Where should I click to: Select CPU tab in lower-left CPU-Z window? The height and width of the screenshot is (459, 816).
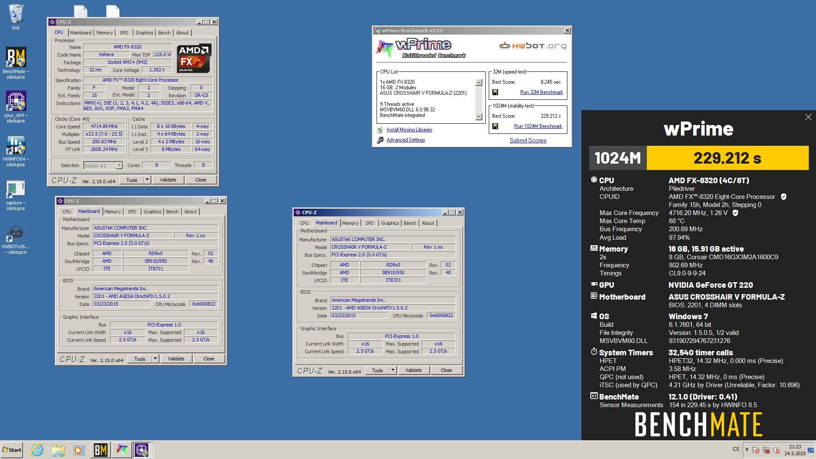pyautogui.click(x=67, y=212)
